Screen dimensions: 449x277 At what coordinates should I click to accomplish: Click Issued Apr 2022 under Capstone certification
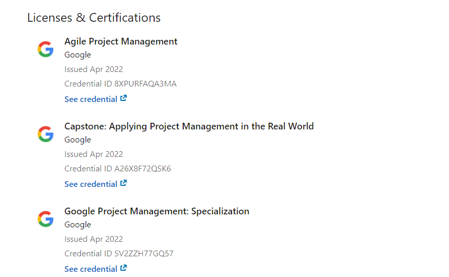click(x=93, y=154)
